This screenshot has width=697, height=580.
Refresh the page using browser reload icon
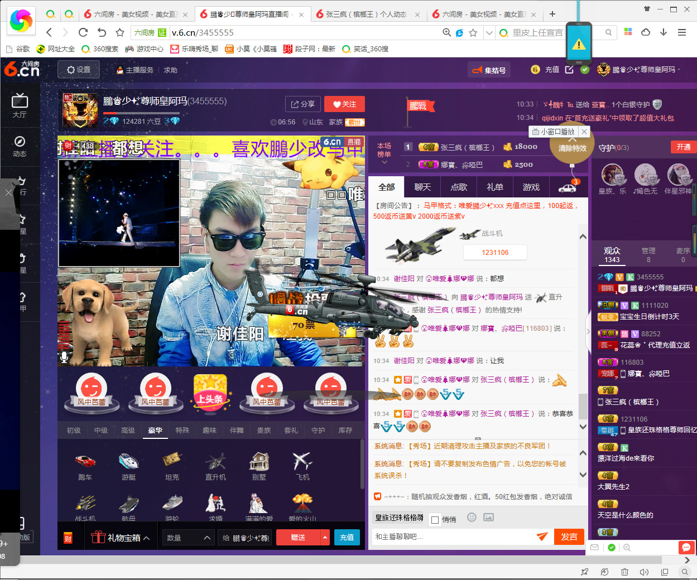coord(83,32)
